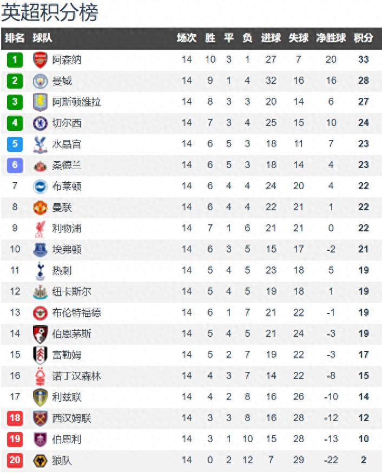Click the Arsenal club crest icon
The height and width of the screenshot is (473, 382).
click(40, 59)
